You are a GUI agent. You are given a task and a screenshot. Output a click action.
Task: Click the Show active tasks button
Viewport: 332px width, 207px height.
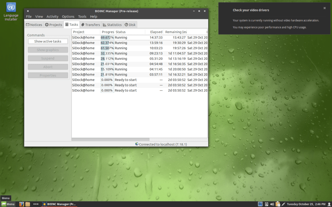point(48,41)
